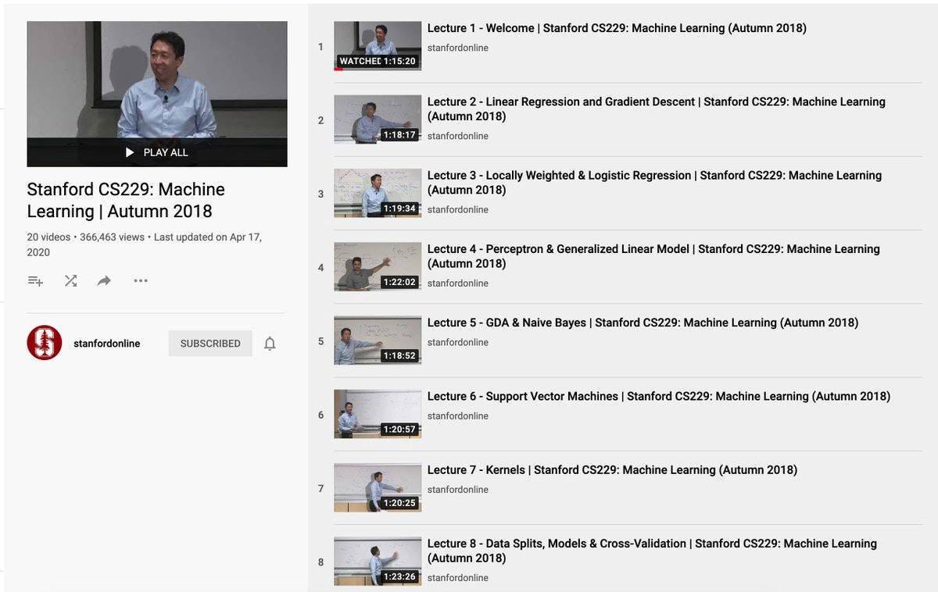
Task: Open Lecture 1 Welcome video thumbnail
Action: pyautogui.click(x=378, y=46)
